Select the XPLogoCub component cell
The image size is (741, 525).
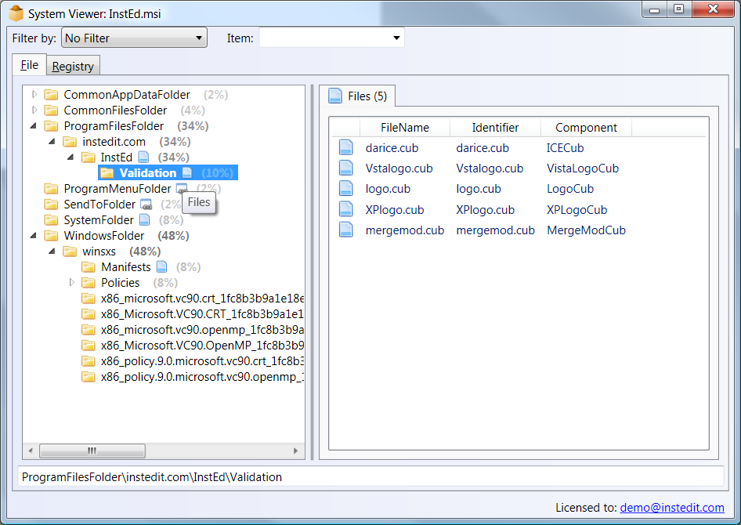coord(577,210)
